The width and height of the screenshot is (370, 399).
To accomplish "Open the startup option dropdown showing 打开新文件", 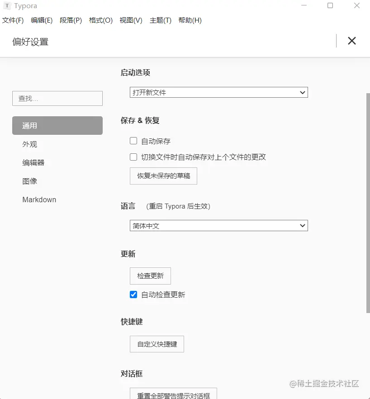I will pos(218,92).
